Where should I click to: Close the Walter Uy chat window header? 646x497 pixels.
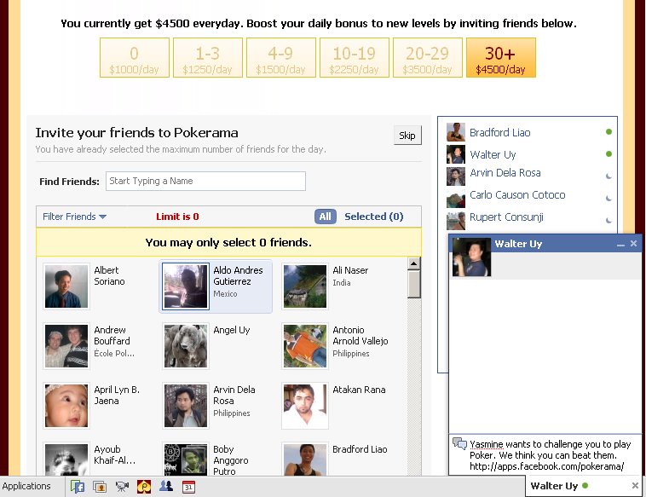pos(633,244)
